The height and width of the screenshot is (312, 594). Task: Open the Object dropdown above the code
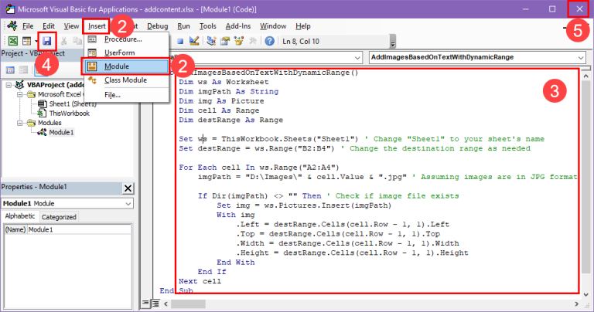pos(357,57)
